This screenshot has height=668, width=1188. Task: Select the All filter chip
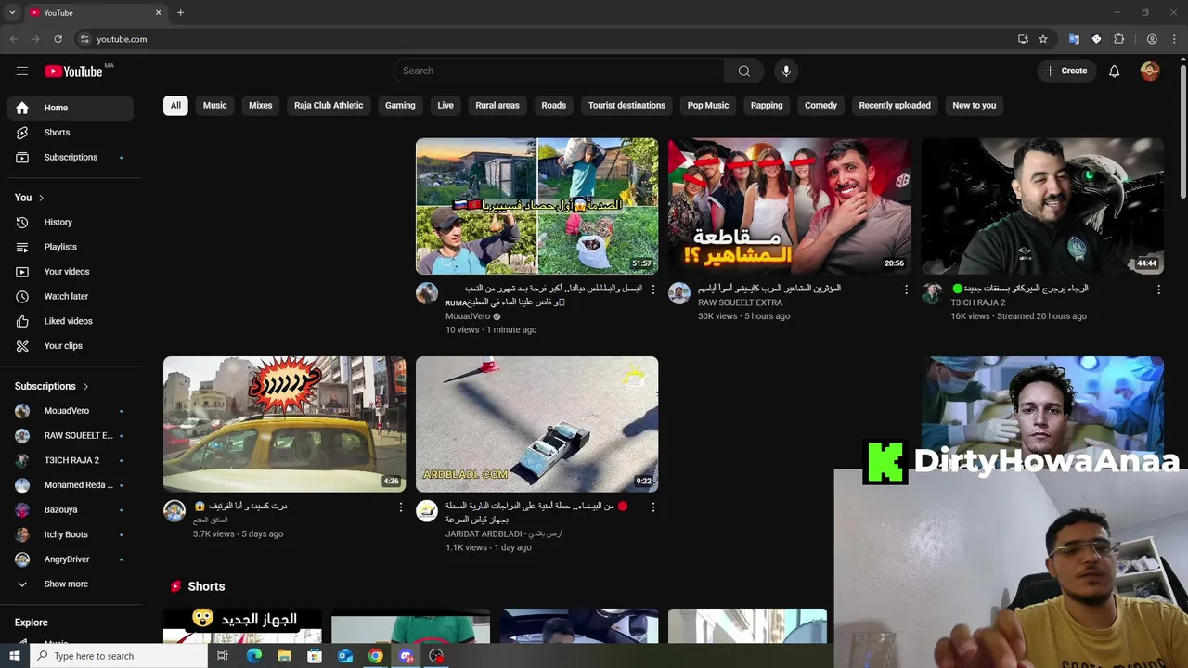[x=175, y=106]
